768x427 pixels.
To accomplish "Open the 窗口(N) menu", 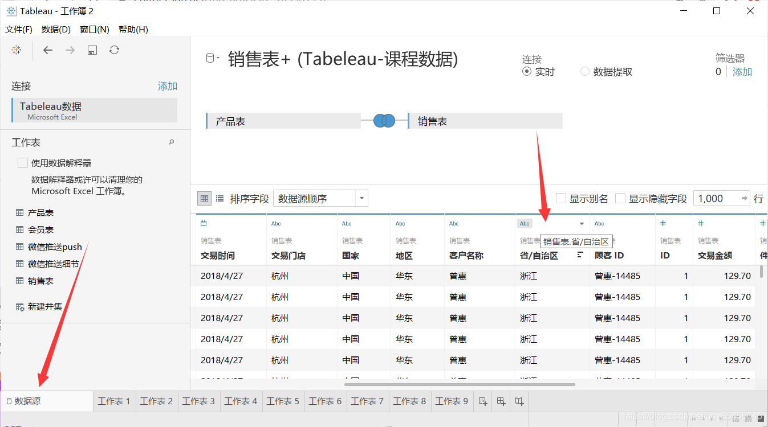I will 95,29.
